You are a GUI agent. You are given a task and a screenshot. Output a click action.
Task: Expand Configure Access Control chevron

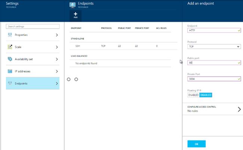pyautogui.click(x=239, y=109)
